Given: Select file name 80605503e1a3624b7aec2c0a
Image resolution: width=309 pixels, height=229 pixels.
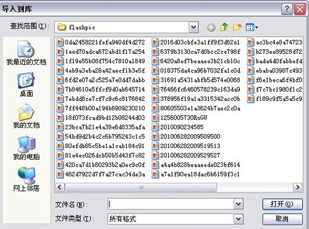Looking at the screenshot, I should coord(200,108).
